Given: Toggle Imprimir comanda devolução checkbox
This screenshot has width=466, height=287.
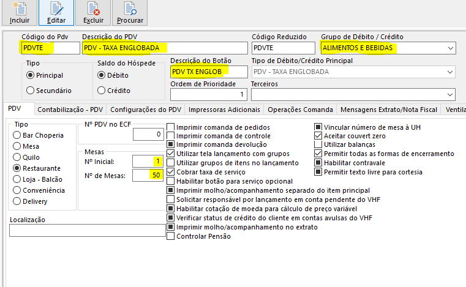Looking at the screenshot, I should 171,144.
